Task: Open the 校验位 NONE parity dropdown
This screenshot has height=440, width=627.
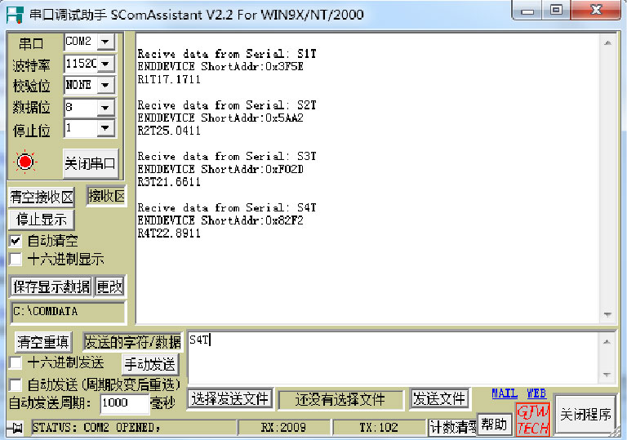Action: tap(106, 85)
